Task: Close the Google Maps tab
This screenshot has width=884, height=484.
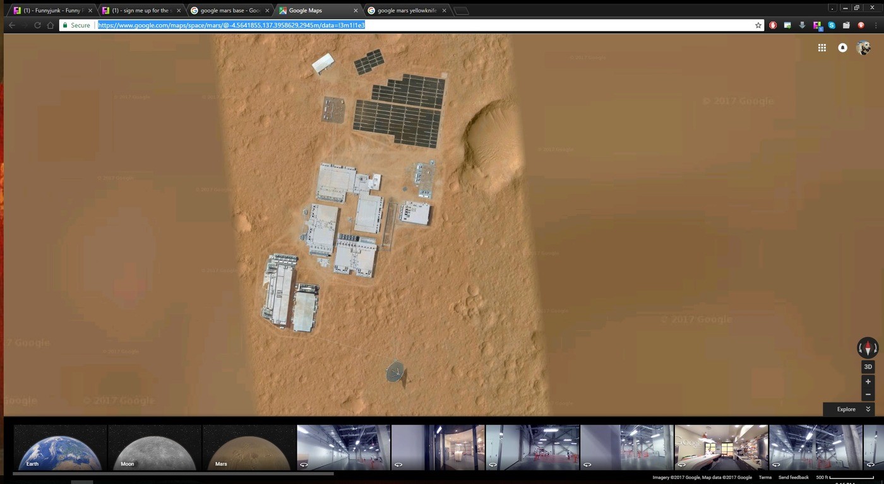Action: (356, 11)
